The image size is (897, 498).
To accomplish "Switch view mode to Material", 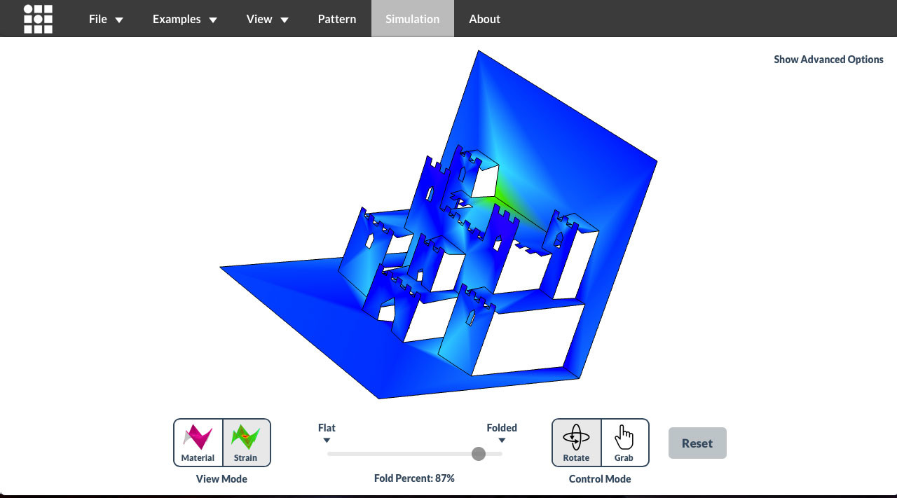I will (198, 443).
